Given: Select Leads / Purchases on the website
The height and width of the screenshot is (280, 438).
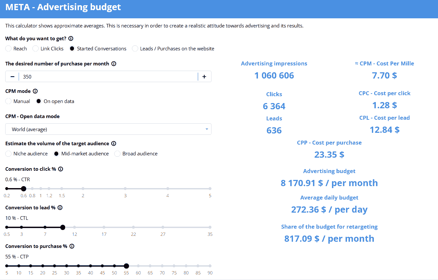Looking at the screenshot, I should pos(135,49).
